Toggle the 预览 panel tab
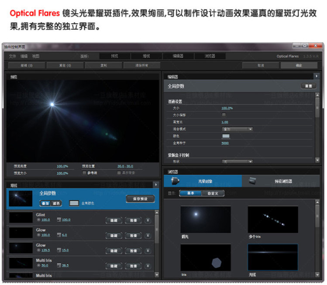327x285 pixels. pyautogui.click(x=114, y=56)
